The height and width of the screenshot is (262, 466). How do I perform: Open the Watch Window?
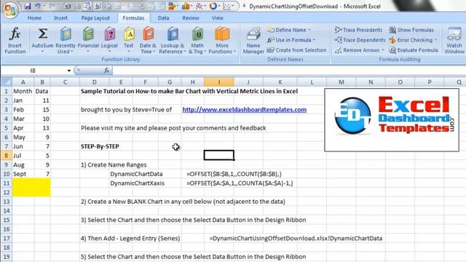coord(454,41)
